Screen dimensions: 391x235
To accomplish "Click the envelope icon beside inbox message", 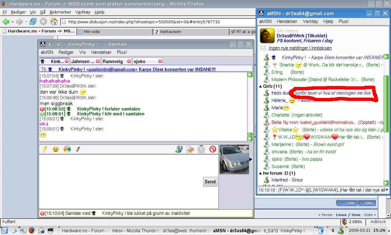I will click(x=263, y=48).
